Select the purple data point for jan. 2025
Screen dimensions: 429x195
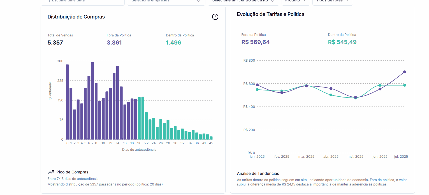pyautogui.click(x=257, y=85)
